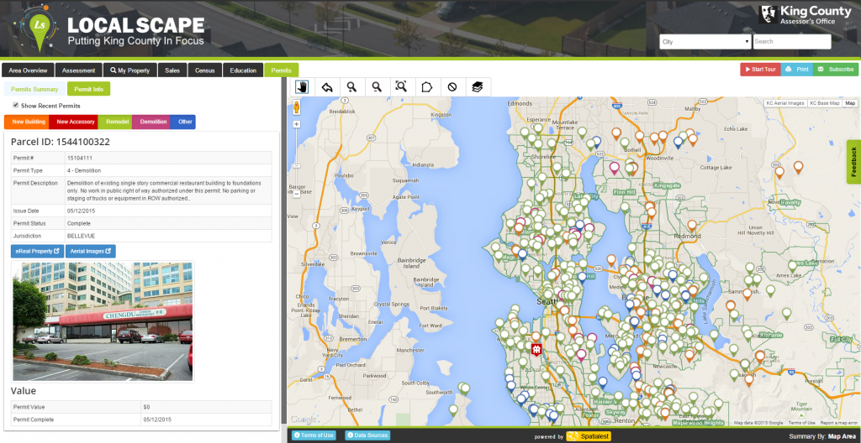Click the clear selection circle-slash tool

click(x=452, y=87)
